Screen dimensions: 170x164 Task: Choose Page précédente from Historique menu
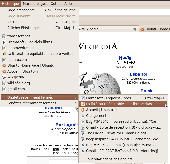21,10
